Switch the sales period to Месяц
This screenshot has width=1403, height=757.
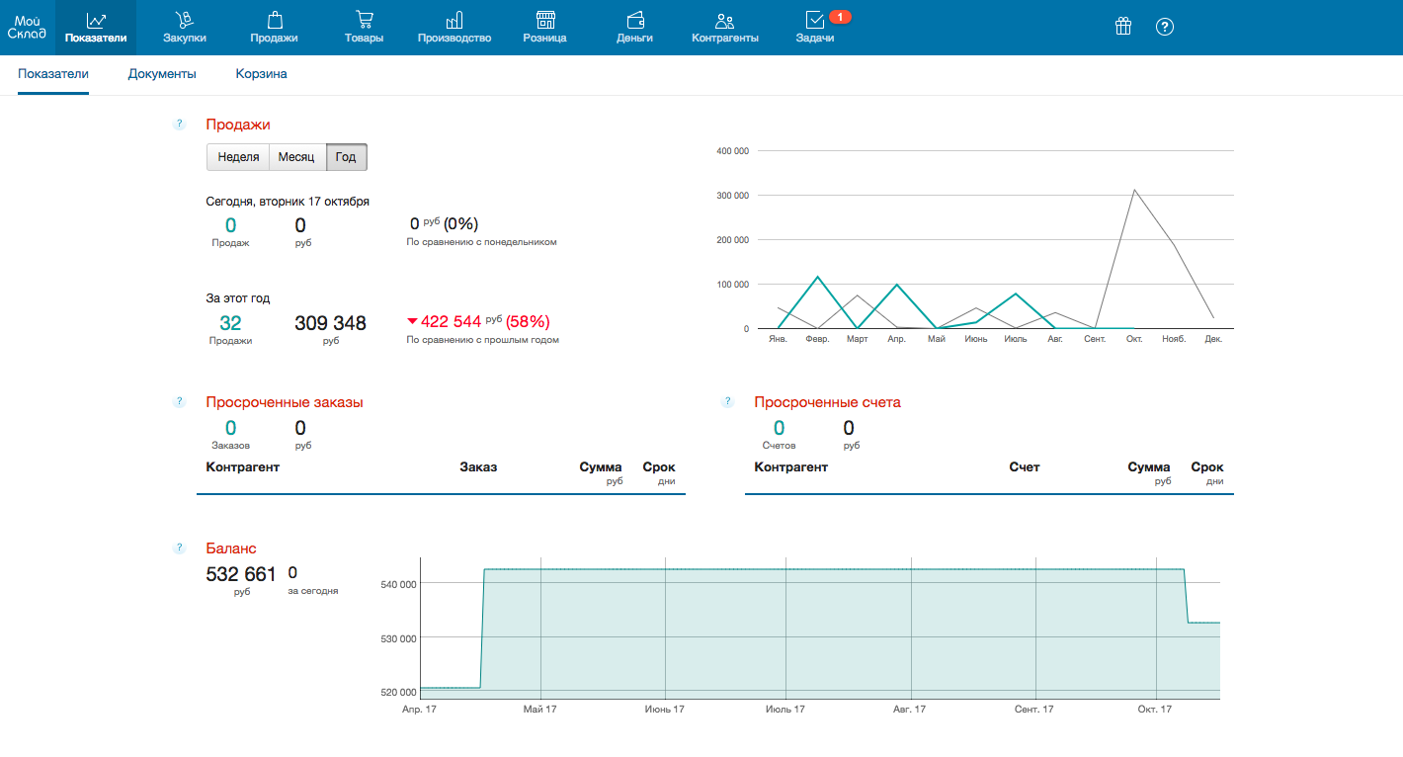(297, 157)
